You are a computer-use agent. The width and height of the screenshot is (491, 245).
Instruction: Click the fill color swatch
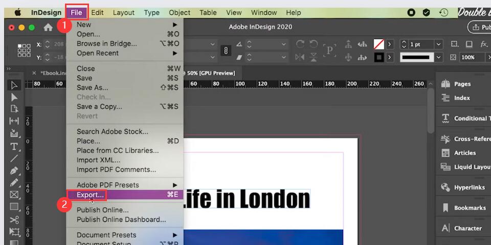(x=379, y=44)
